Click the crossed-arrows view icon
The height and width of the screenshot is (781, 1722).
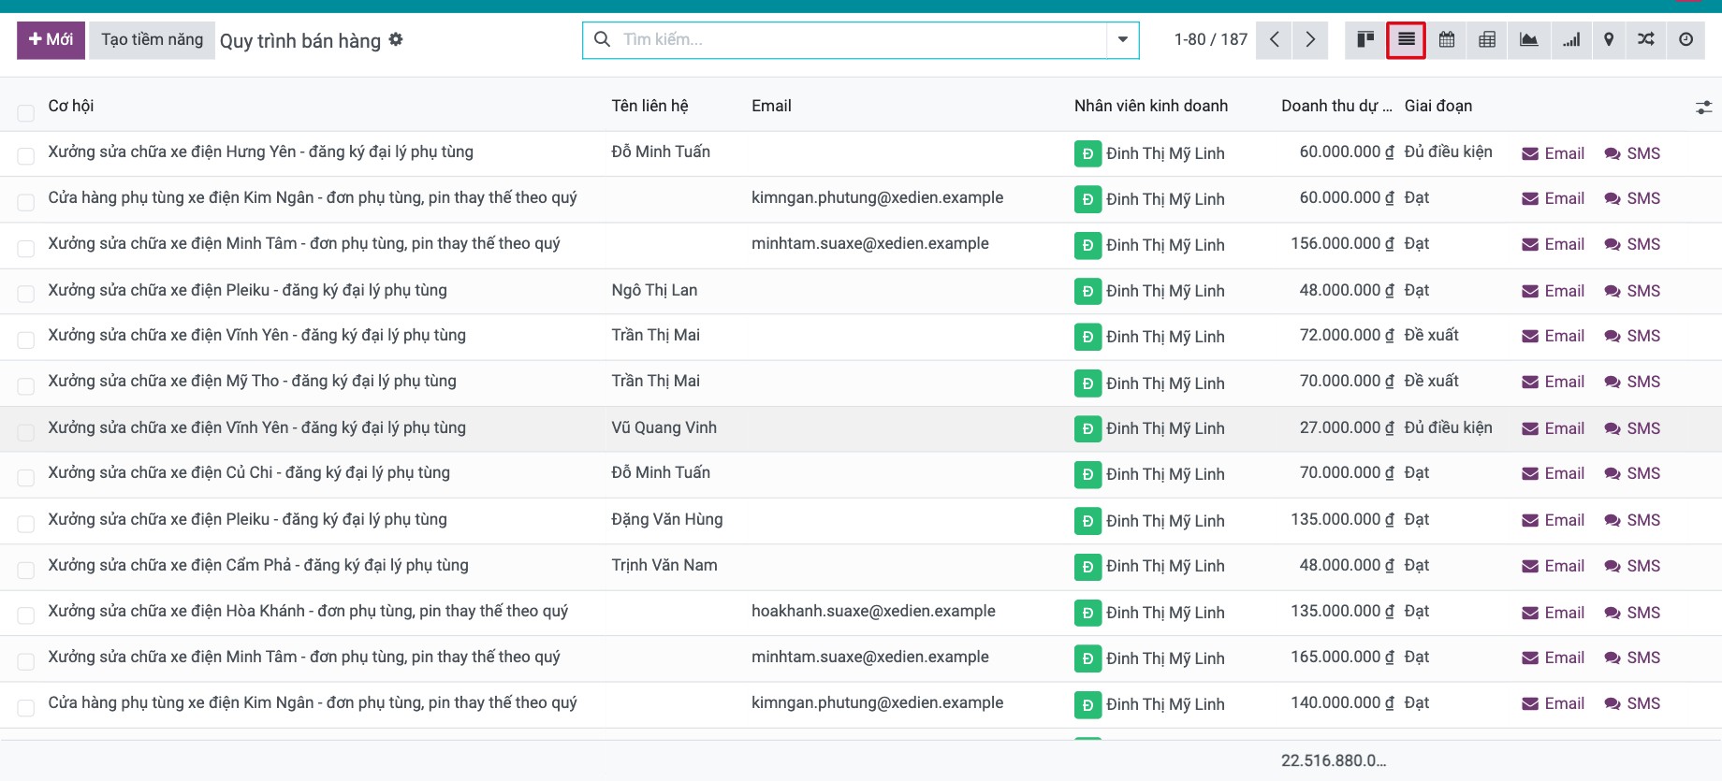click(1646, 40)
